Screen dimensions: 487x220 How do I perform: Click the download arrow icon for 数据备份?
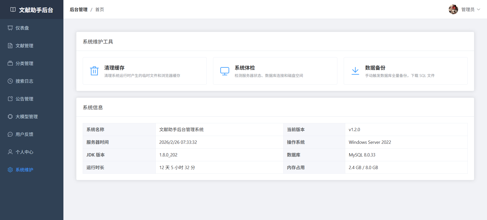point(355,71)
